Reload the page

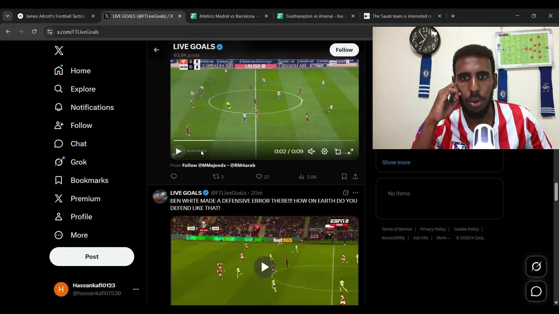pos(34,31)
